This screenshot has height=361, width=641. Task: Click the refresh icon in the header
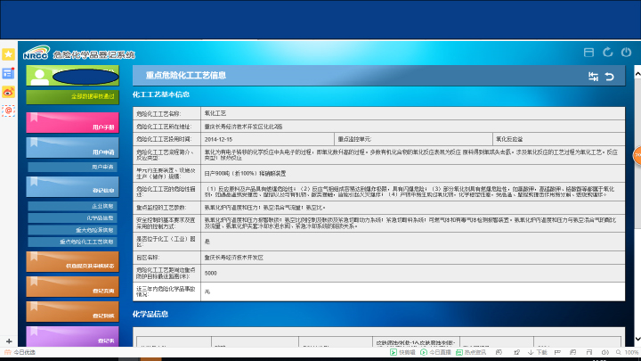(x=608, y=53)
